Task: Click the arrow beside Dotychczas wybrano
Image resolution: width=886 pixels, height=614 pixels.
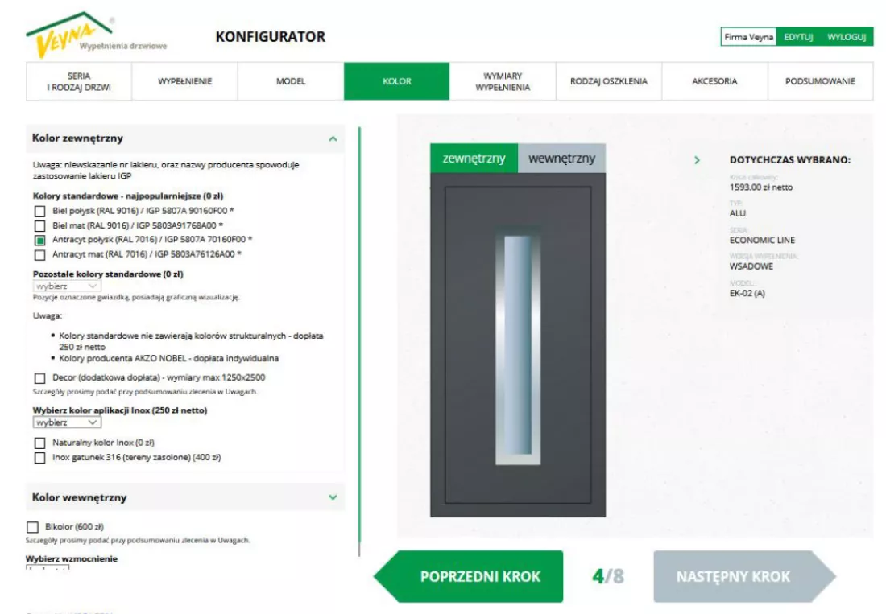Action: 697,160
